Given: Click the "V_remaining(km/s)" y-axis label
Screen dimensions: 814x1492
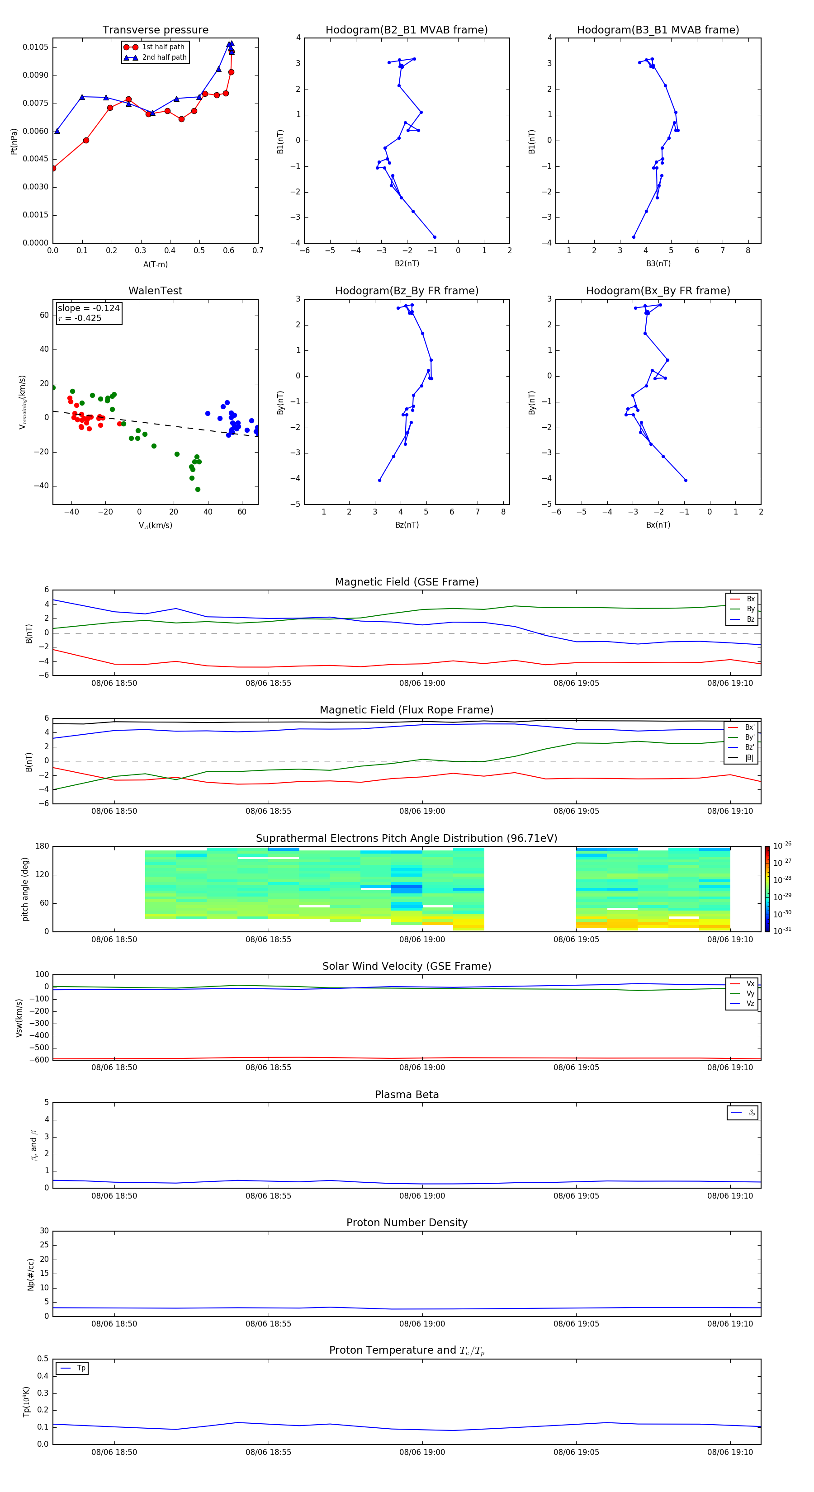Looking at the screenshot, I should tap(22, 402).
